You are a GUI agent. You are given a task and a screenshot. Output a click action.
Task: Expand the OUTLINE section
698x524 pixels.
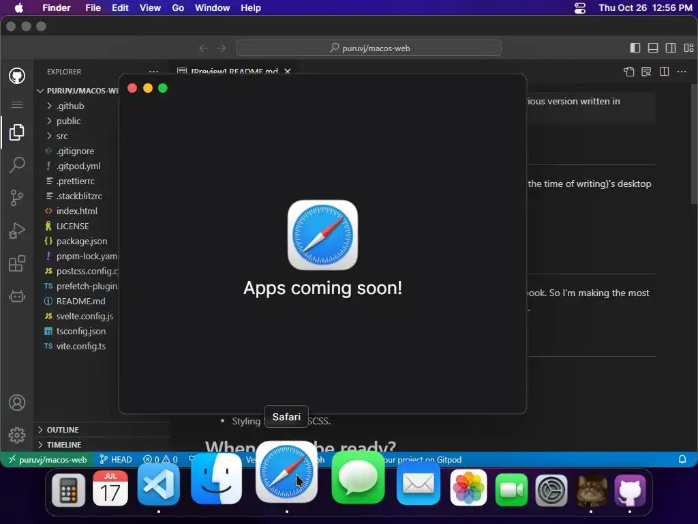point(102,430)
